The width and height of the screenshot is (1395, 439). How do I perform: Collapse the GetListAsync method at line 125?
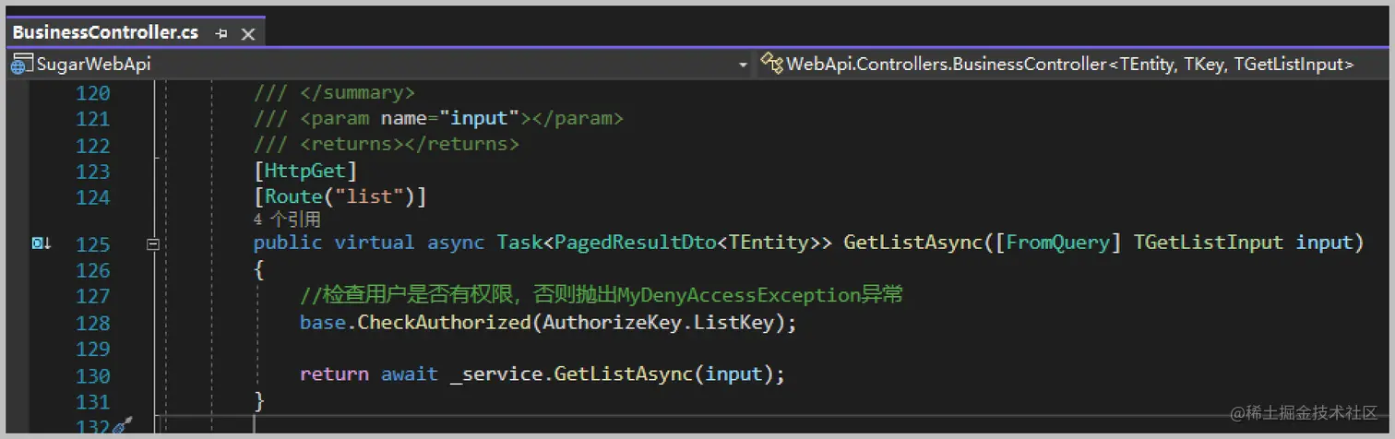pos(153,244)
